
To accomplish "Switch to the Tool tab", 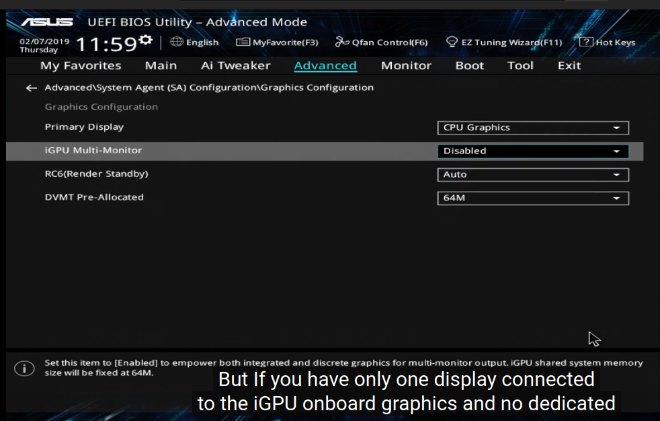I will click(x=520, y=66).
